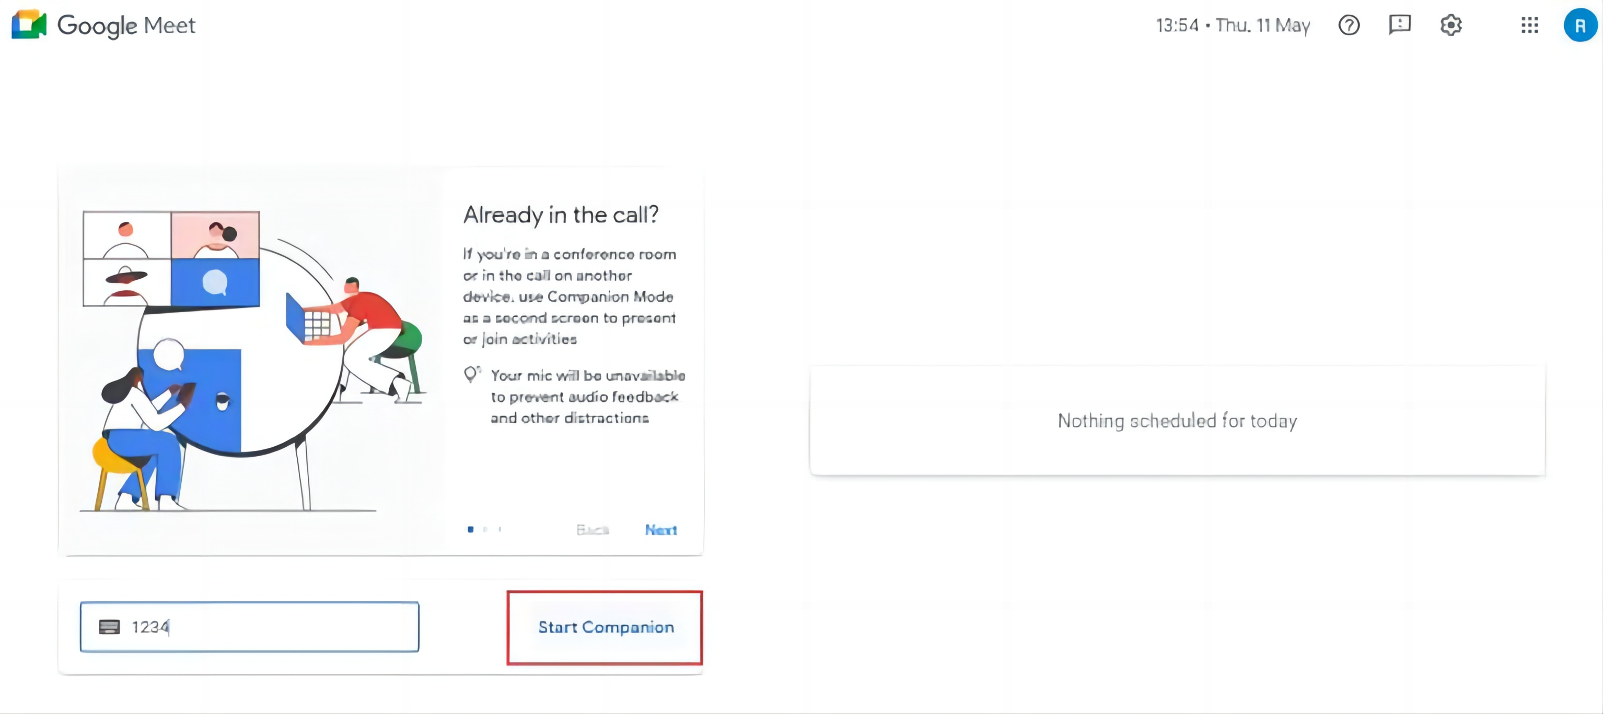Click the Nothing scheduled for today card

[1177, 421]
